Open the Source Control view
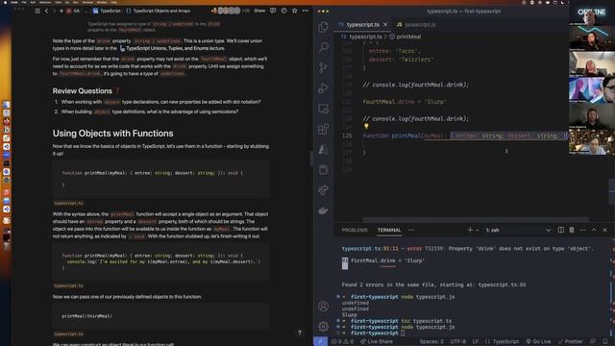The image size is (615, 346). point(323,67)
